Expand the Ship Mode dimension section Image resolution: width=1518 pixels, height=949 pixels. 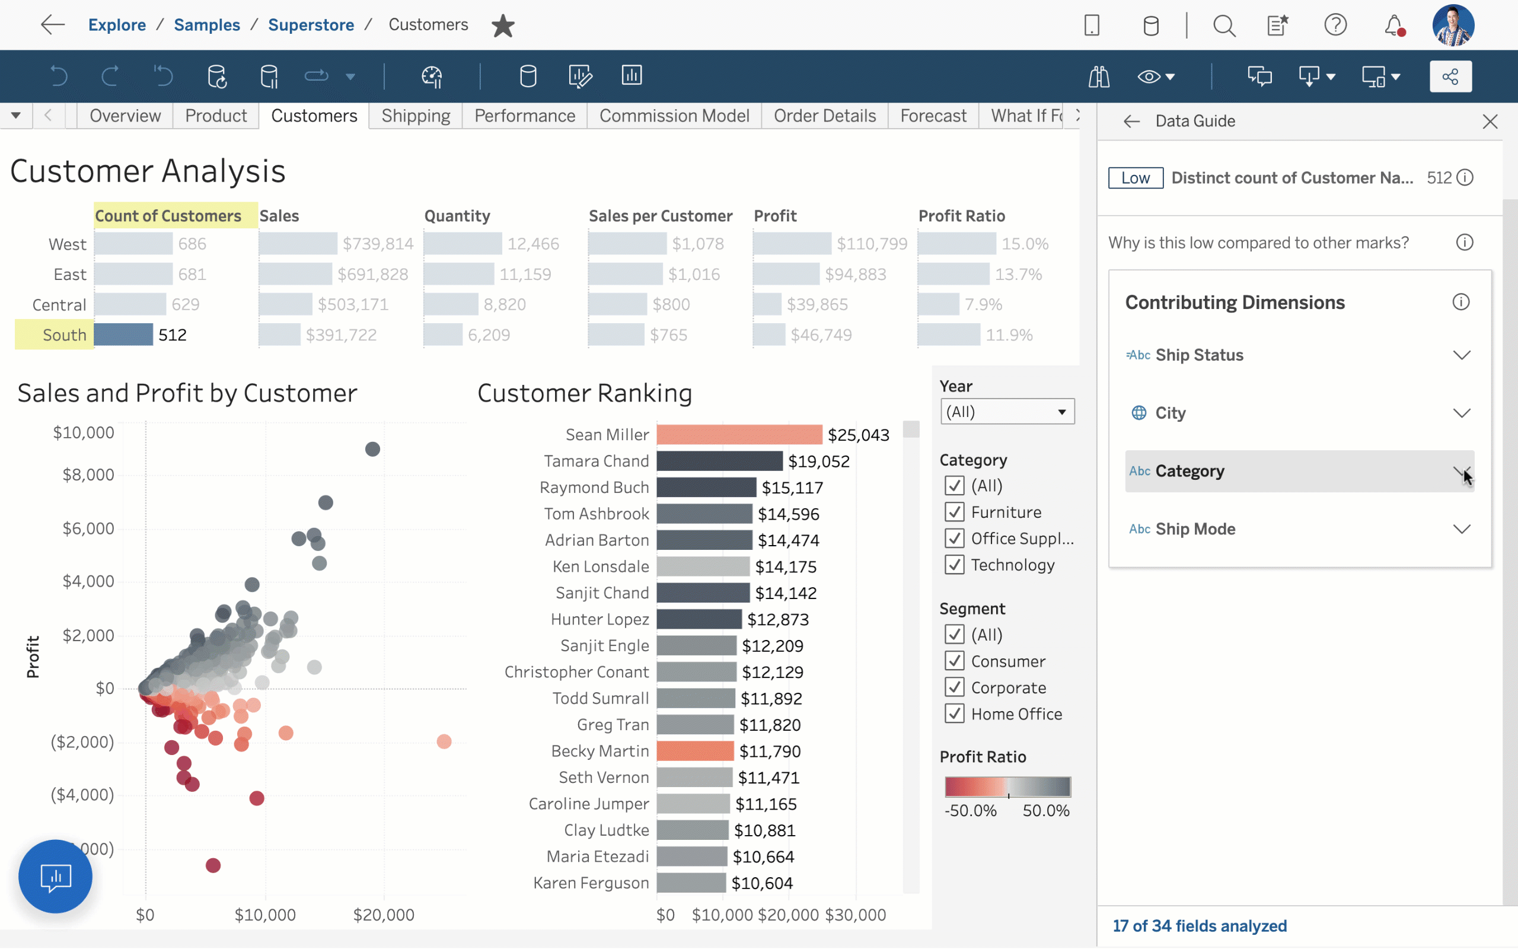click(1462, 529)
